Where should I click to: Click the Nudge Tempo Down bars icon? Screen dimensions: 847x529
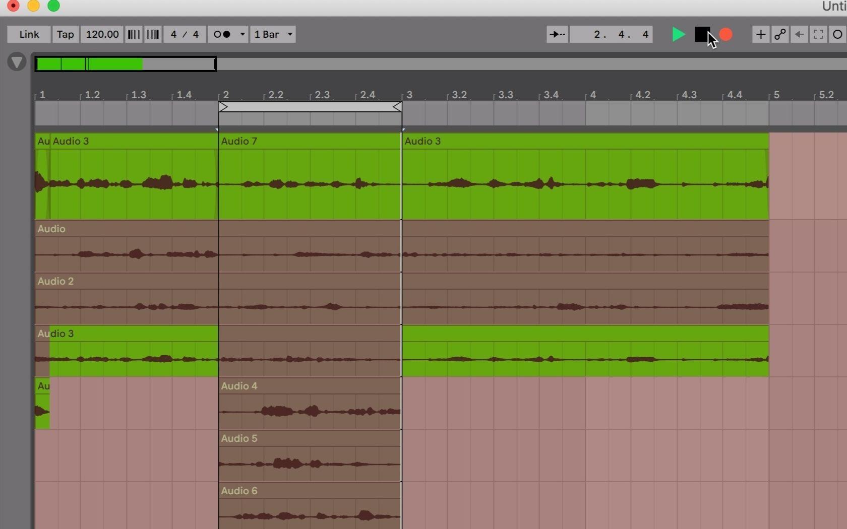tap(134, 34)
